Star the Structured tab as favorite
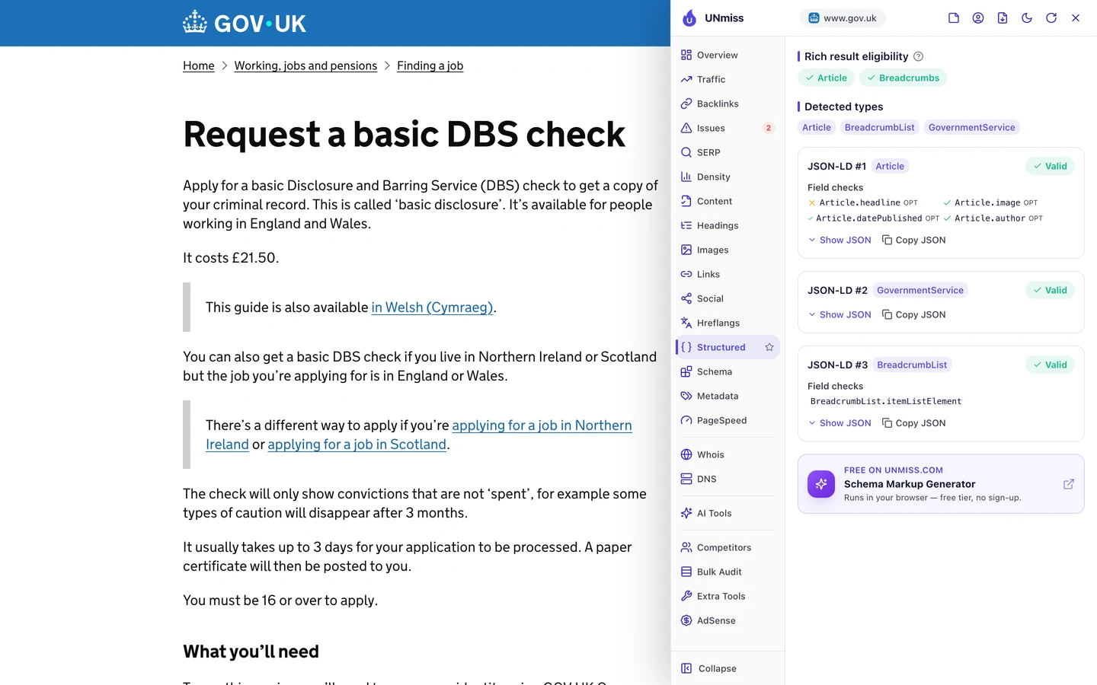The width and height of the screenshot is (1097, 685). (769, 347)
